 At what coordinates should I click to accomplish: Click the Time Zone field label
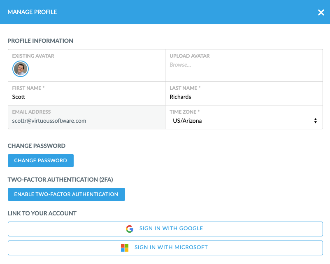pyautogui.click(x=185, y=112)
